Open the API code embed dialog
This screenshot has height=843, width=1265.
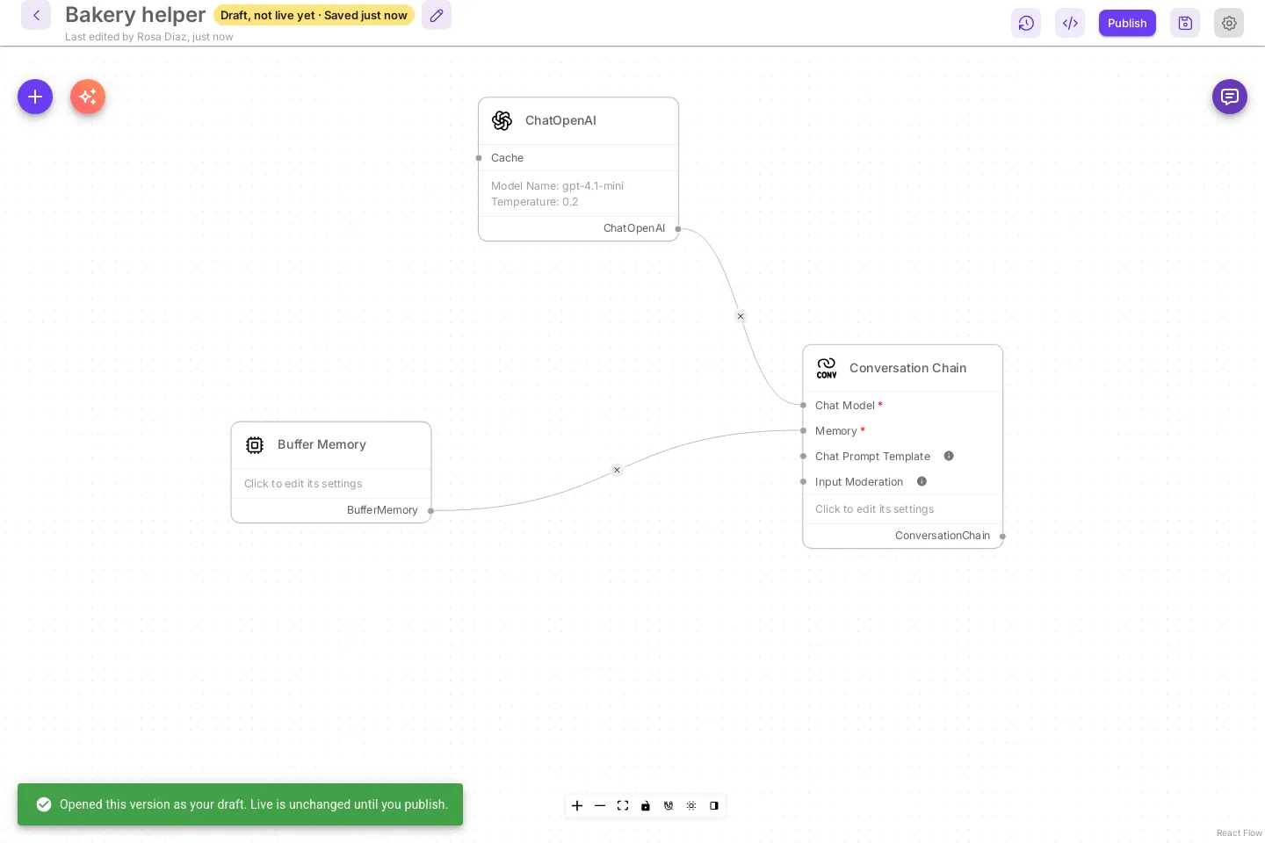pos(1070,23)
